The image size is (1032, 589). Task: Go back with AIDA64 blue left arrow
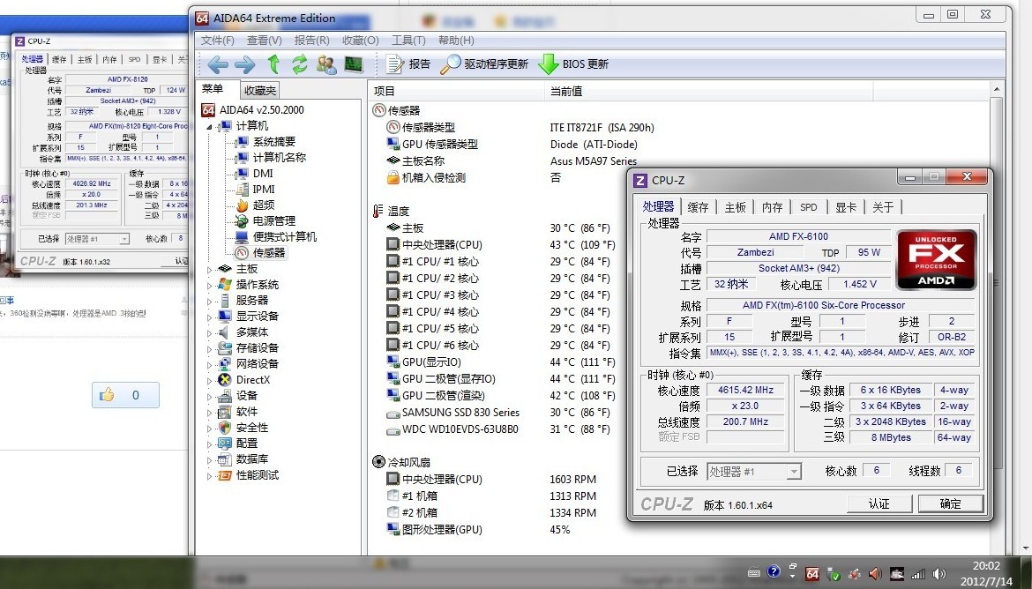[218, 64]
